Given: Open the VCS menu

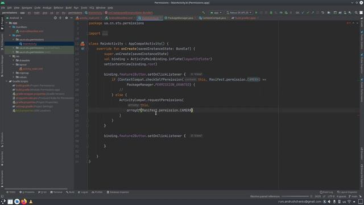Looking at the screenshot, I should [x=92, y=7].
